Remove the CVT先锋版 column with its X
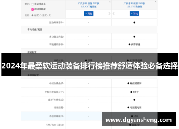The height and width of the screenshot is (129, 179). tap(156, 1)
